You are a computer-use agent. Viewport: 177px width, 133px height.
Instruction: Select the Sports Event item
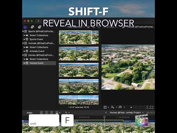(36, 39)
